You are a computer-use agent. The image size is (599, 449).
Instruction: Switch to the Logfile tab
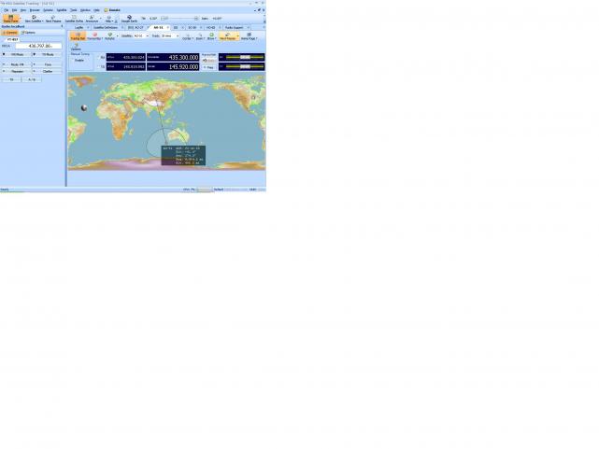click(78, 28)
